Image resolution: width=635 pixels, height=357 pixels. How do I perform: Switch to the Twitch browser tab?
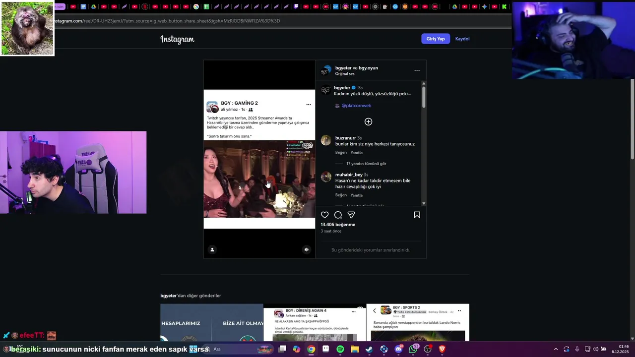296,7
